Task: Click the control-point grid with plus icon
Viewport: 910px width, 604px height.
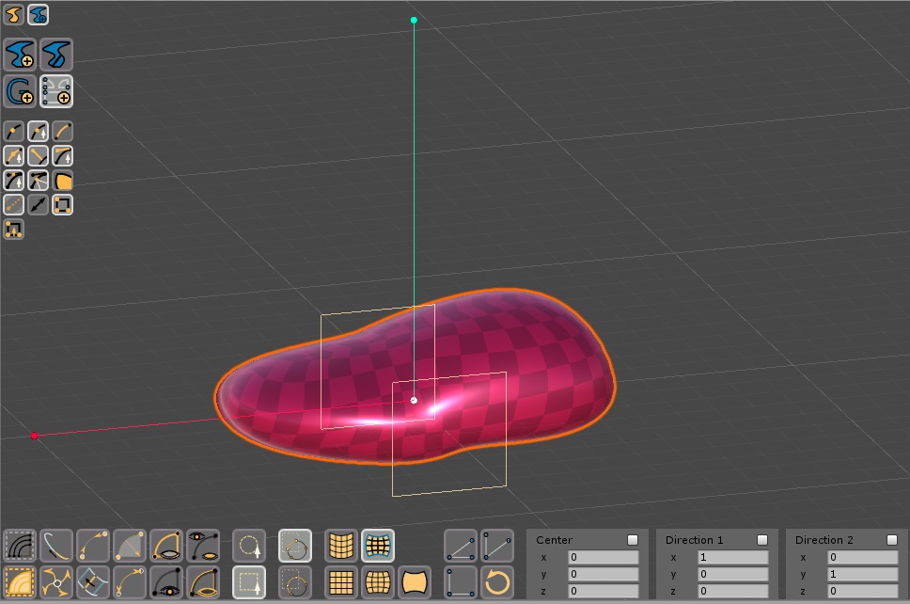Action: click(x=56, y=91)
